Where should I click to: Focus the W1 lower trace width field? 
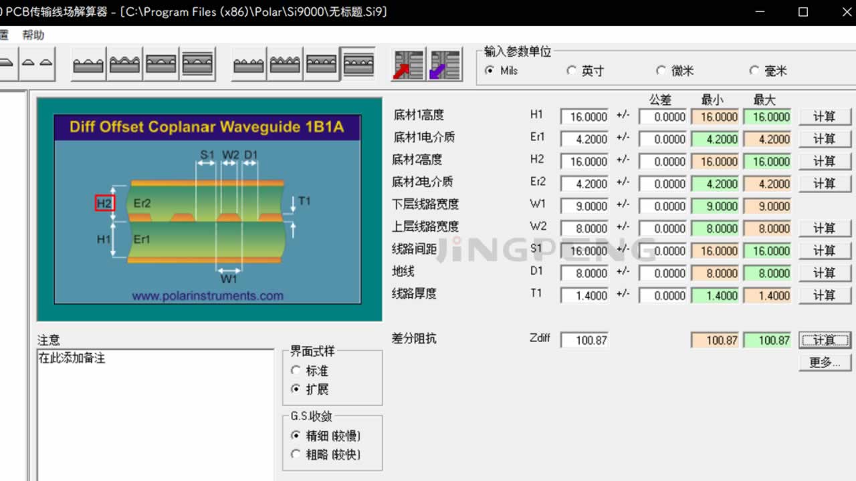tap(584, 206)
